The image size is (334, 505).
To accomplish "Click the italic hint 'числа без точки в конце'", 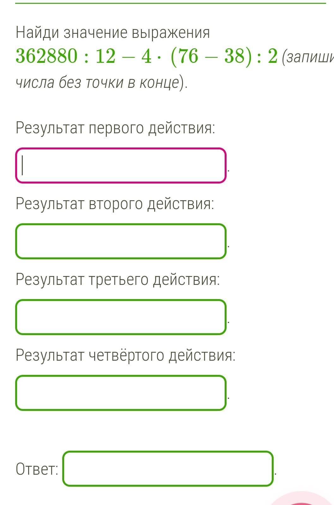I will (98, 83).
